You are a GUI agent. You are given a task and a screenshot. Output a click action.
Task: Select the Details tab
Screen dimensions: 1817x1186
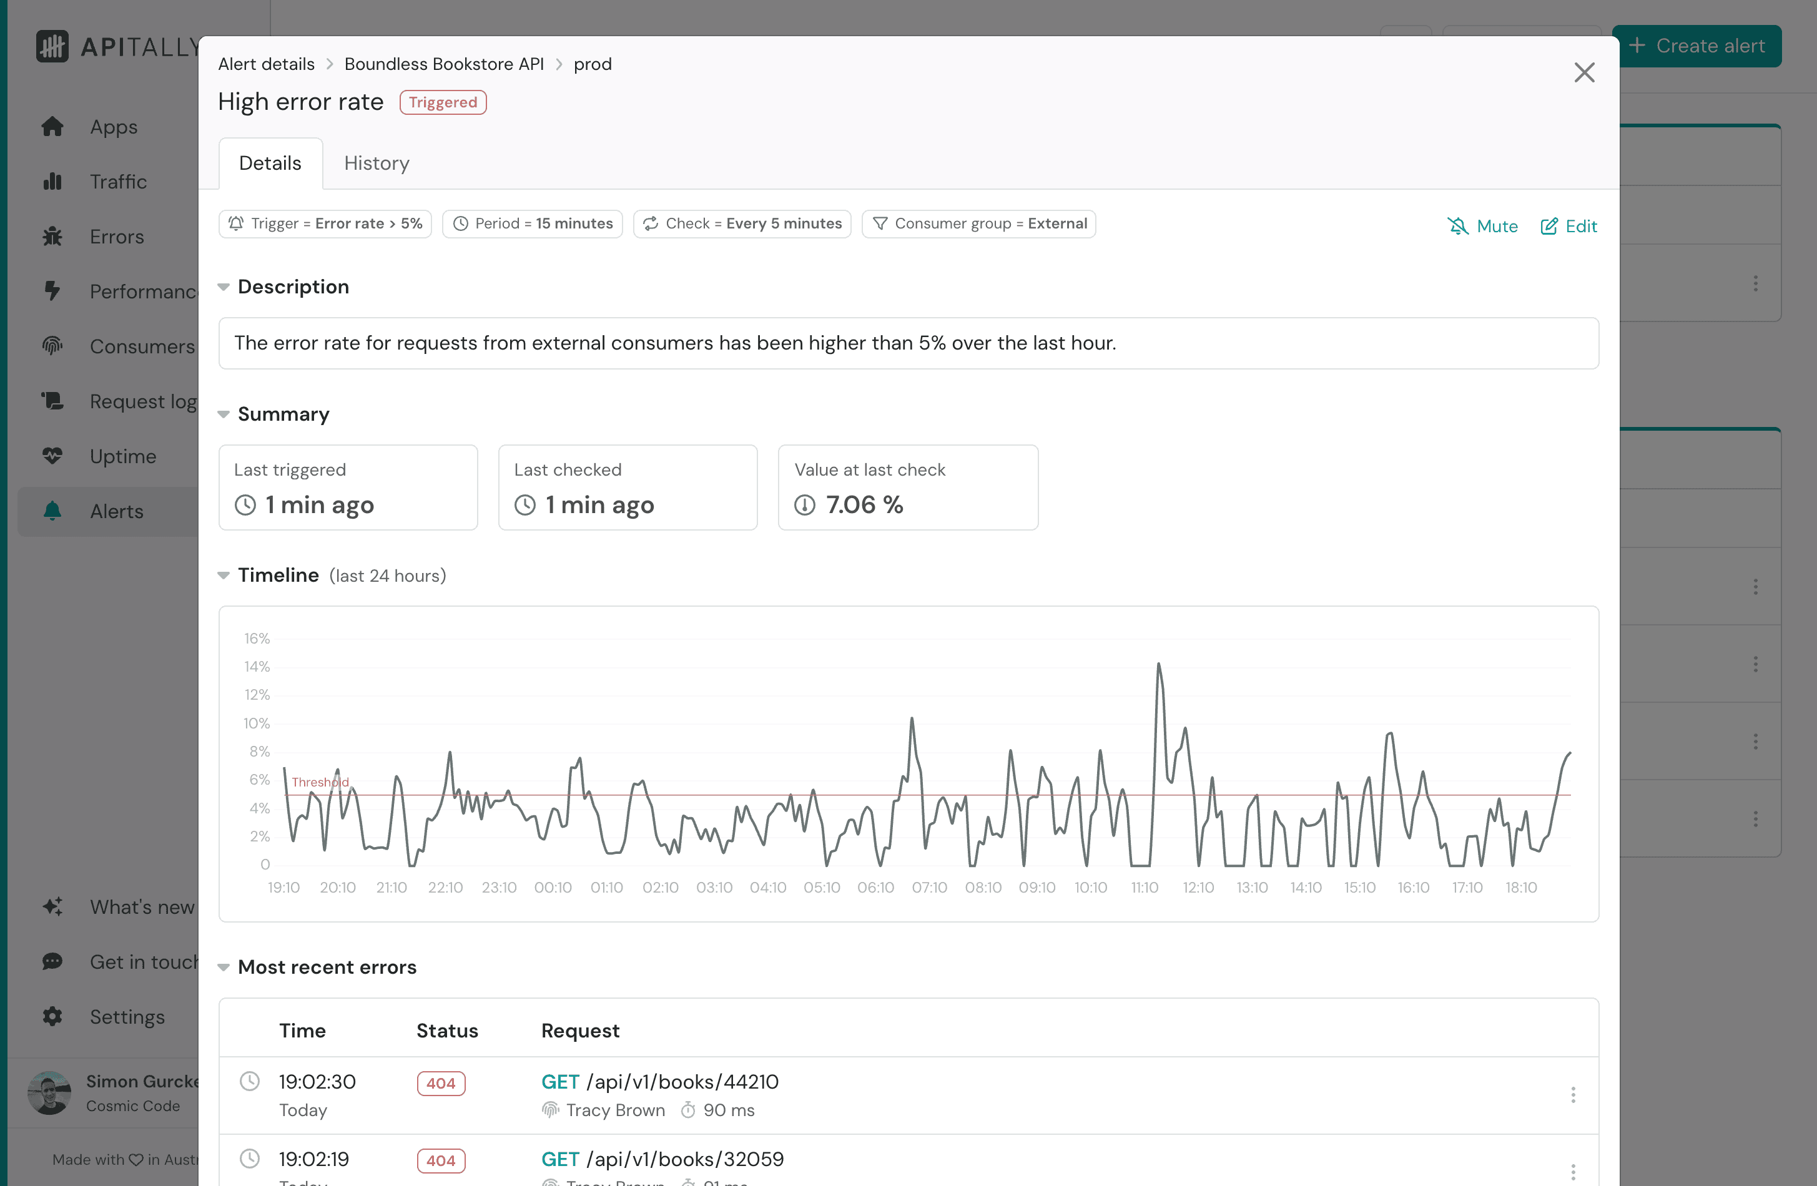coord(270,162)
